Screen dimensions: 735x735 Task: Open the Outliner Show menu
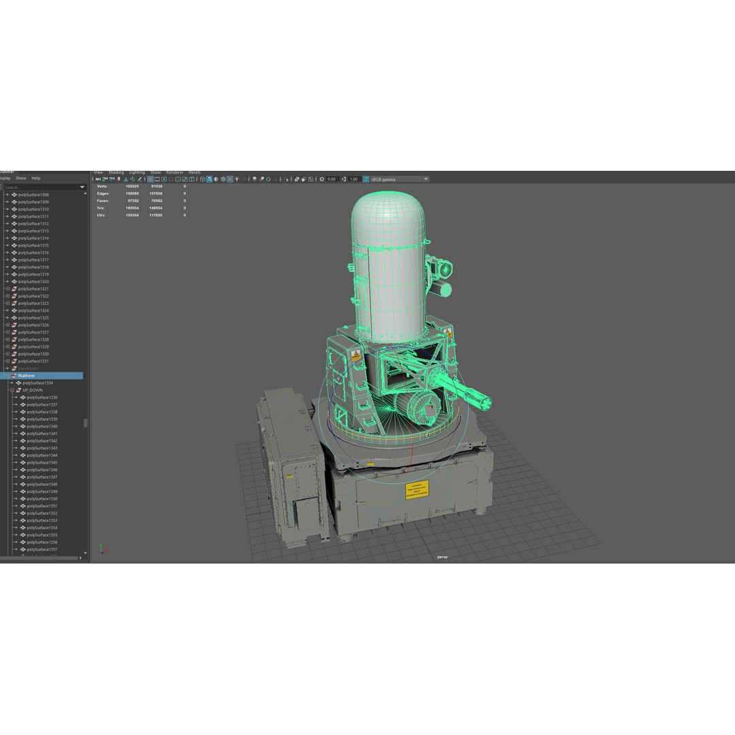[x=21, y=178]
